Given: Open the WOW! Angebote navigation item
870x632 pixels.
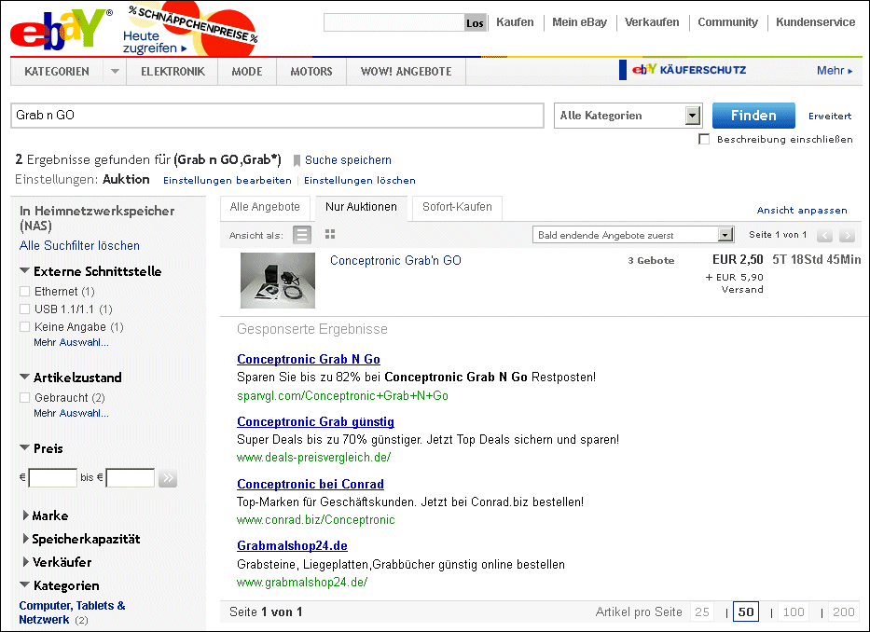Looking at the screenshot, I should (x=407, y=72).
